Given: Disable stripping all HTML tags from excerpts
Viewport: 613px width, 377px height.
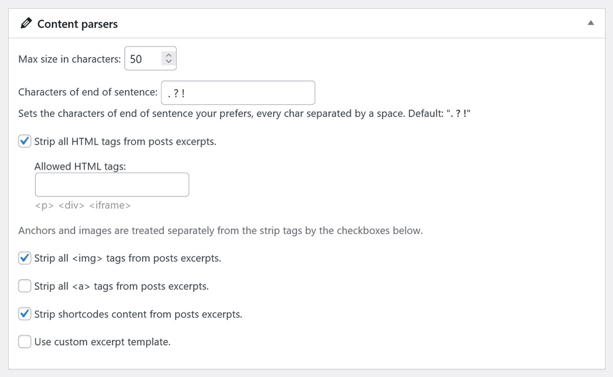Looking at the screenshot, I should pos(25,141).
